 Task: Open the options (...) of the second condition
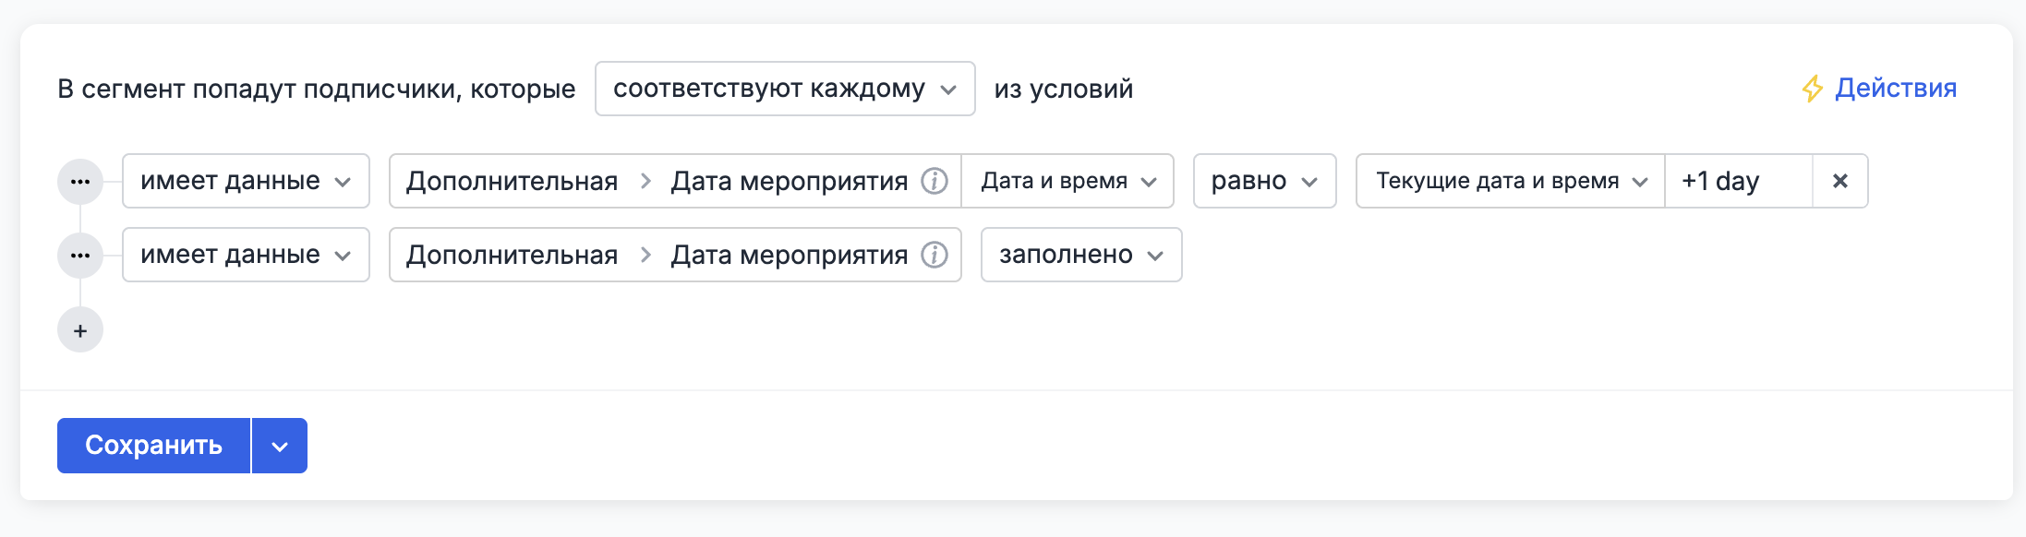(80, 255)
